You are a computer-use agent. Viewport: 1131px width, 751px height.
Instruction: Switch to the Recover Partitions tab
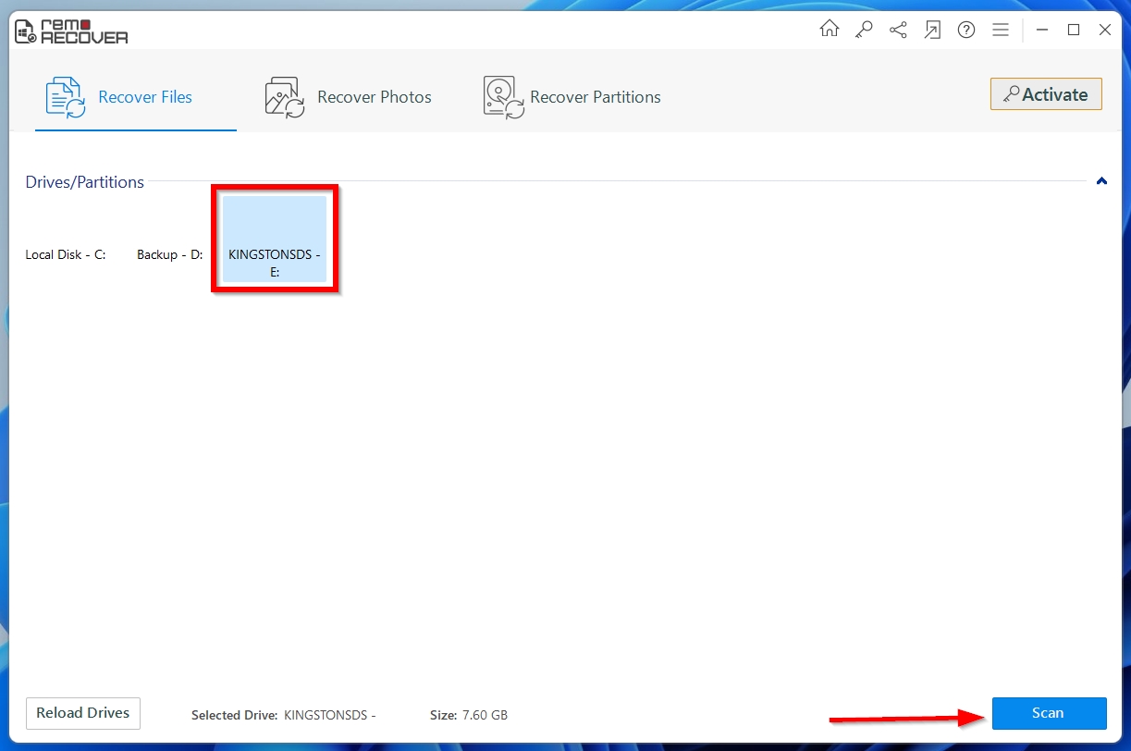click(572, 97)
